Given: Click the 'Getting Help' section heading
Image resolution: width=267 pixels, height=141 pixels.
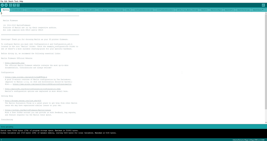Looking at the screenshot, I should tap(7, 96).
